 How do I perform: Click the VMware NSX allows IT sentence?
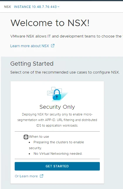coord(67,36)
